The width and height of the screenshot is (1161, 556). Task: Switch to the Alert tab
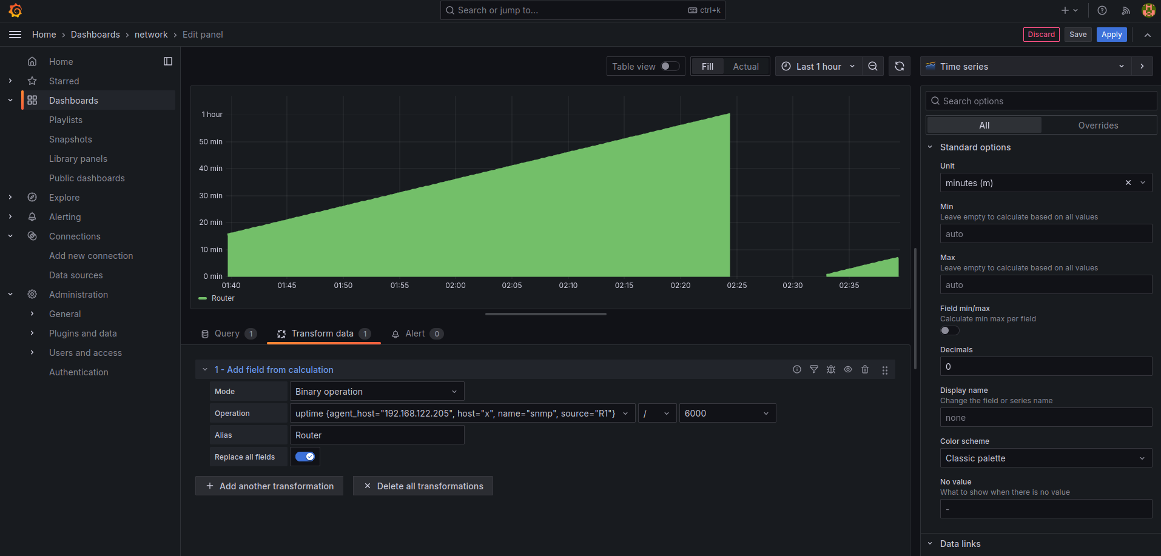coord(417,333)
